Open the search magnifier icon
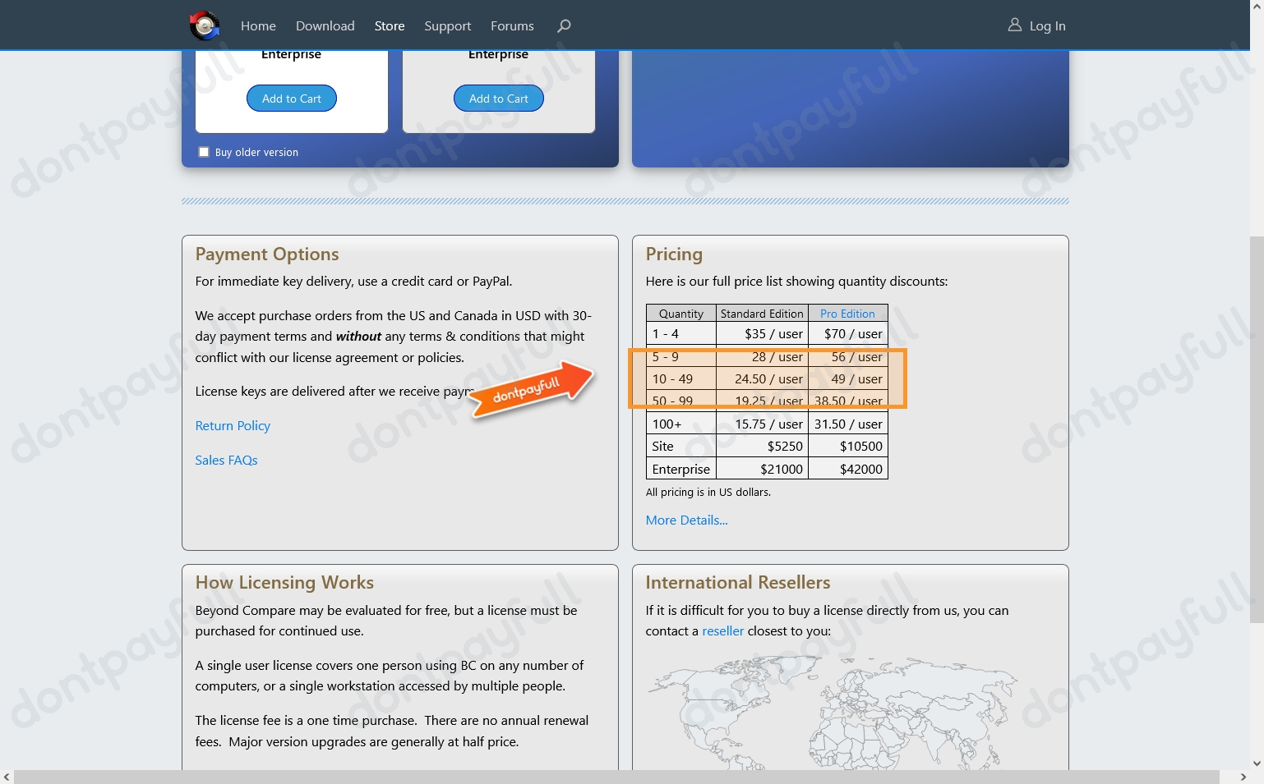 pyautogui.click(x=564, y=25)
